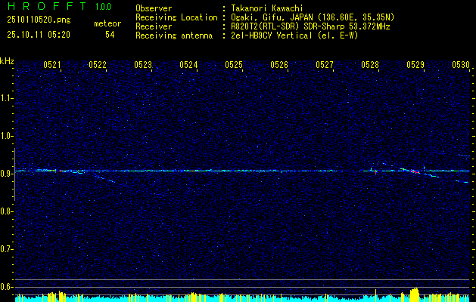
Task: Click the 0525 time marker
Action: (234, 64)
